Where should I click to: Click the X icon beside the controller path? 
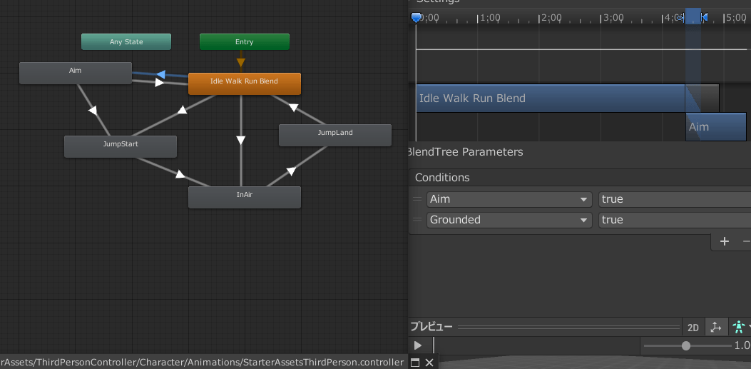(x=429, y=363)
